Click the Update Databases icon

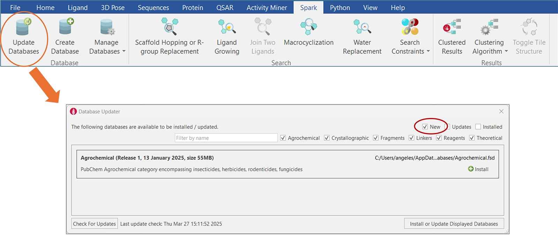click(x=23, y=27)
